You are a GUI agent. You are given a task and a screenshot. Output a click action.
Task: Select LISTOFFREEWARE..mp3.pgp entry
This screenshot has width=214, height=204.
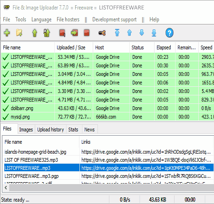31,176
